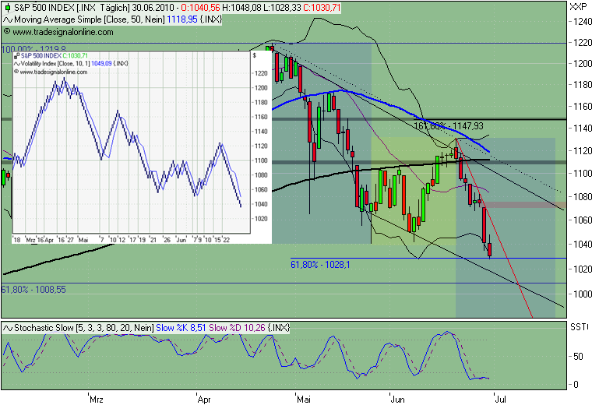599x405 pixels.
Task: Click 1140 on the main right price axis
Action: tap(583, 129)
